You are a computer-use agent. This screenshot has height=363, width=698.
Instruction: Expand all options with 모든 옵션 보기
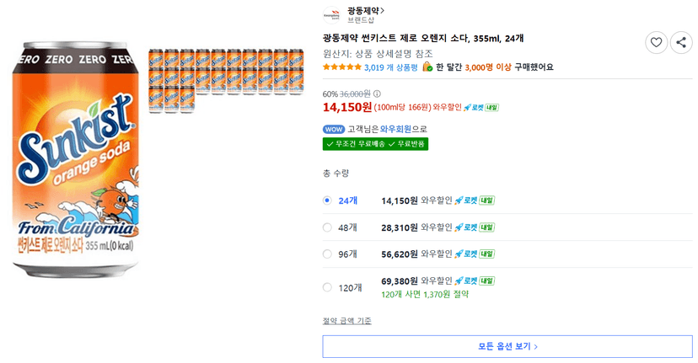(x=507, y=346)
